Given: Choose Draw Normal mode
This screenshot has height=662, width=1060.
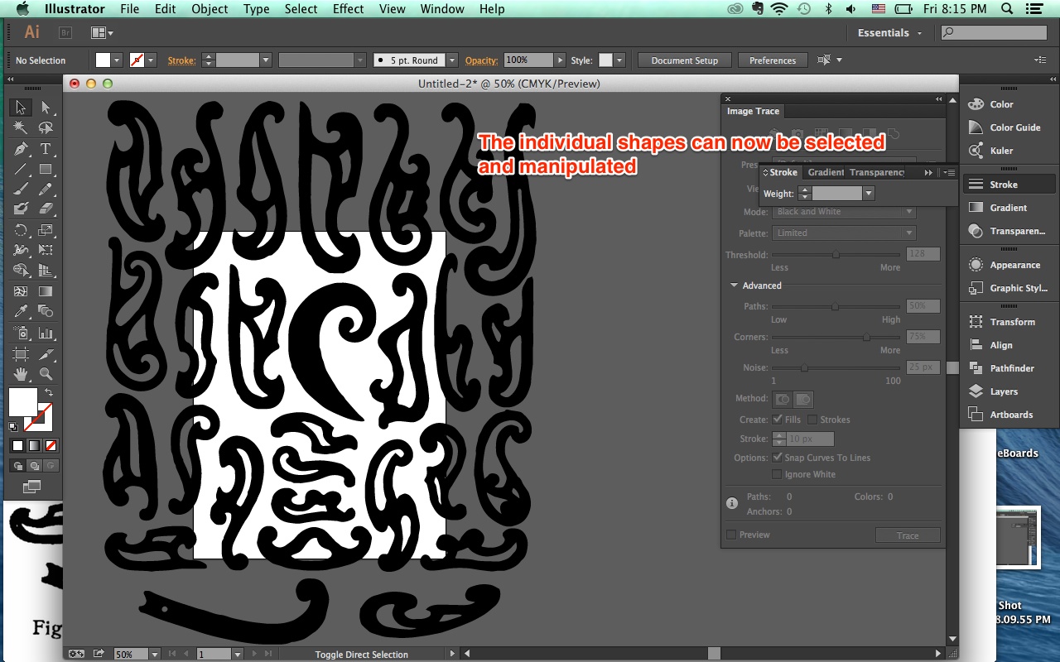Looking at the screenshot, I should coord(17,465).
